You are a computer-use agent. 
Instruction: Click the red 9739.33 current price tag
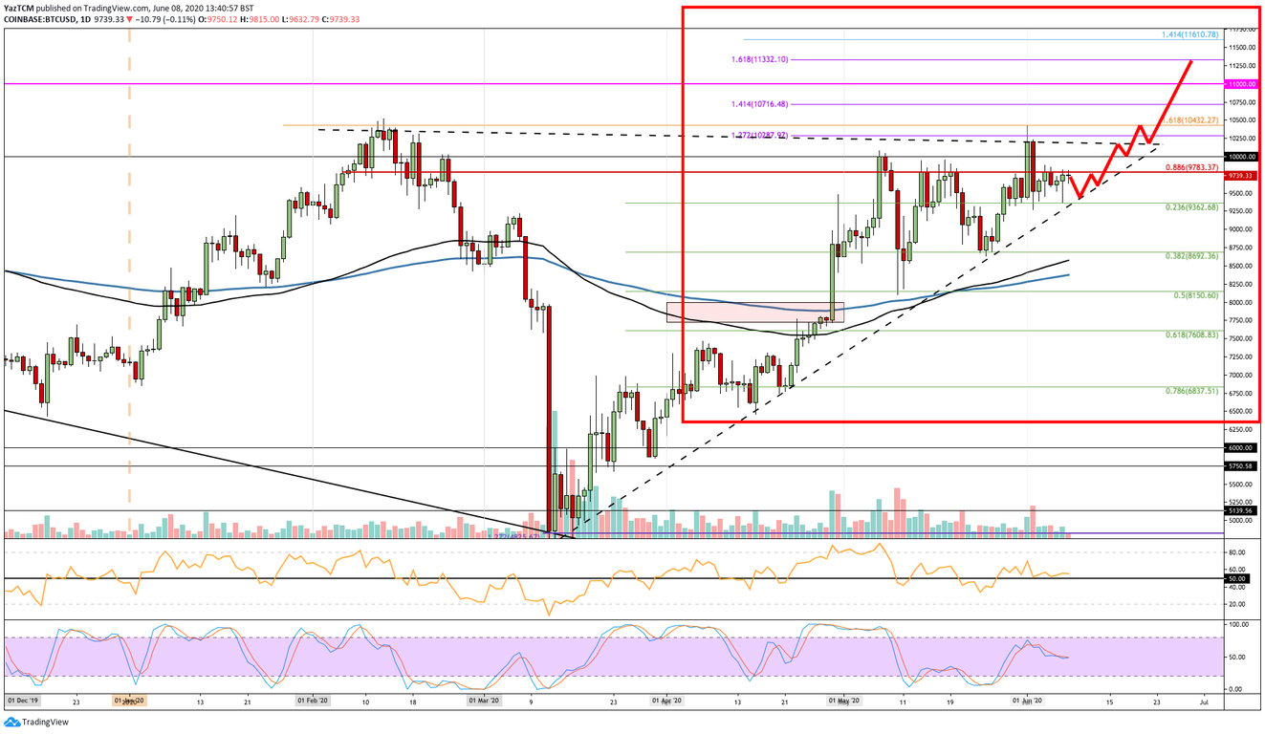coord(1243,176)
